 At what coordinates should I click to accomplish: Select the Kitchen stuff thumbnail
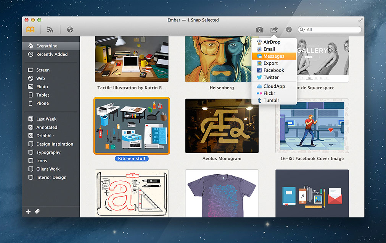click(x=132, y=126)
